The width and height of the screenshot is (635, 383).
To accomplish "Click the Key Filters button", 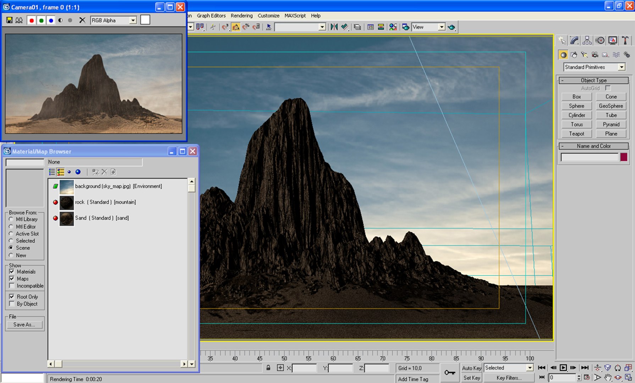I will [509, 378].
